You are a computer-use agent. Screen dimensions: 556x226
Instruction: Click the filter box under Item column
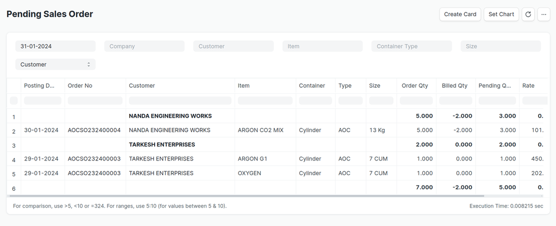(265, 101)
